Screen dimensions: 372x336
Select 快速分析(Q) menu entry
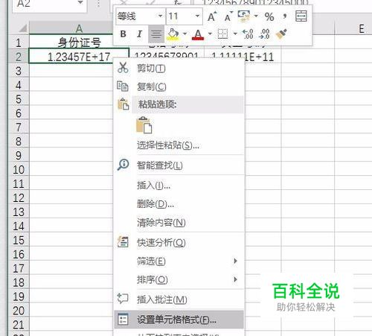click(179, 243)
